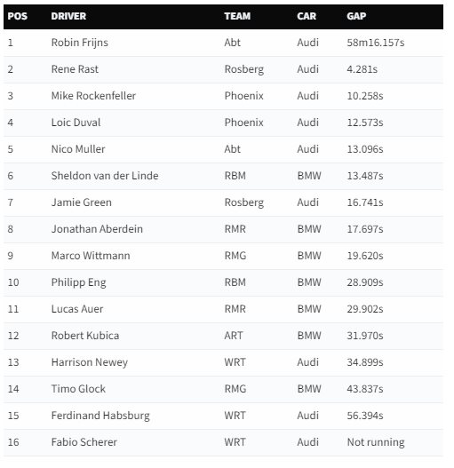Screen dimensions: 454x468
Task: Click Harrison Newey's driver name
Action: (90, 362)
